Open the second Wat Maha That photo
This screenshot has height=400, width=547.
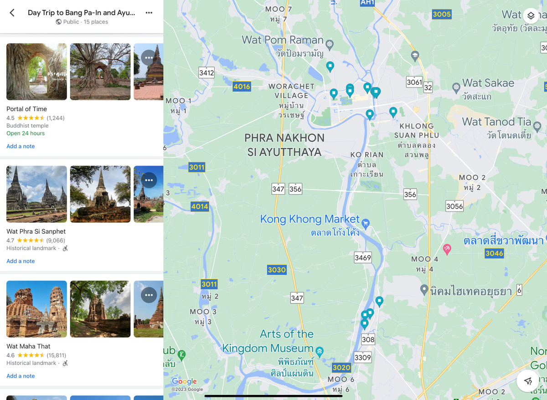pyautogui.click(x=100, y=309)
